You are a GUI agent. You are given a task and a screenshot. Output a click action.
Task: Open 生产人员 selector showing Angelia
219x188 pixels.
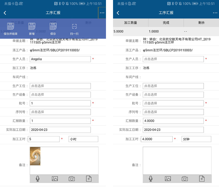click(x=60, y=59)
